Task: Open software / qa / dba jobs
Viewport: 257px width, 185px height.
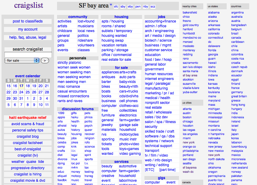Action: (159, 136)
